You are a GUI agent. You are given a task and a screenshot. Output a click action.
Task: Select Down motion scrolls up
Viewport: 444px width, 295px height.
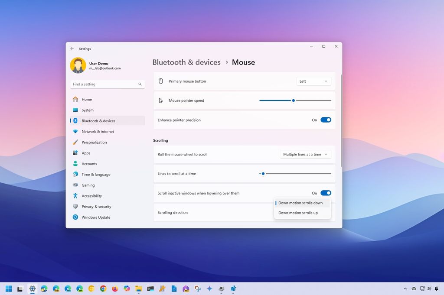298,213
